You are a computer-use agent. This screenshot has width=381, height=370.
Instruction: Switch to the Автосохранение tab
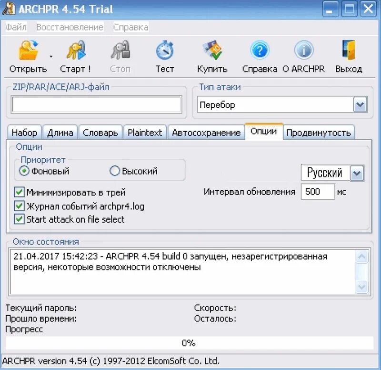(x=206, y=133)
